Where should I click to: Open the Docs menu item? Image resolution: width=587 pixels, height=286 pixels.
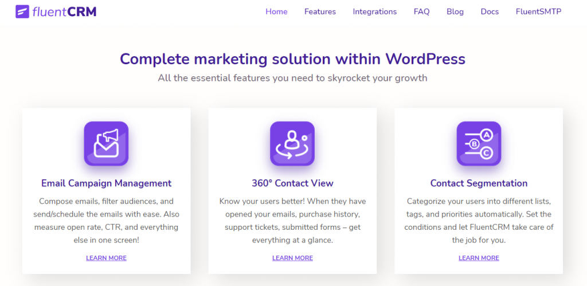[490, 11]
